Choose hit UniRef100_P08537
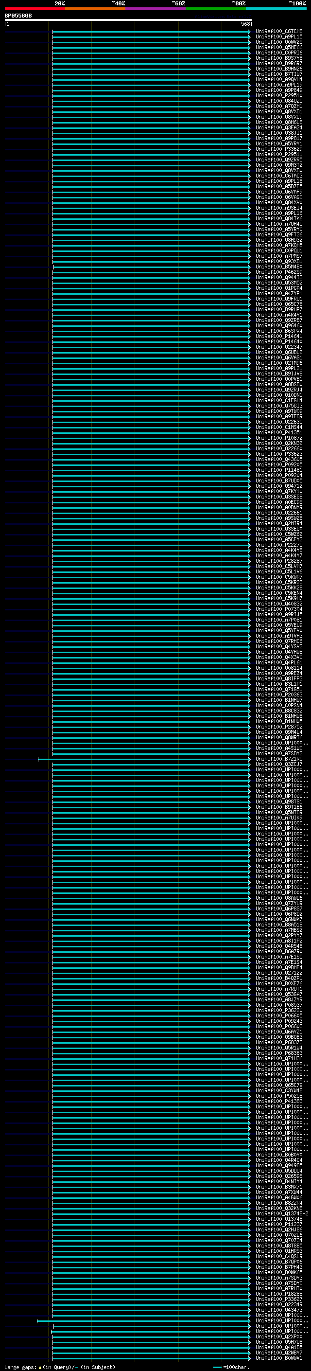This screenshot has height=1371, width=311. tap(278, 1005)
